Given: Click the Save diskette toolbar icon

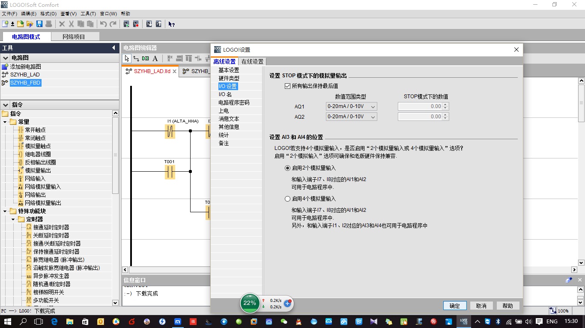Looking at the screenshot, I should pos(39,24).
